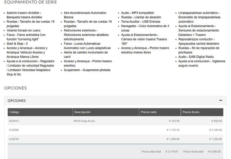The height and width of the screenshot is (159, 231).
Task: Select the Precio bruto column header
Action: click(202, 112)
